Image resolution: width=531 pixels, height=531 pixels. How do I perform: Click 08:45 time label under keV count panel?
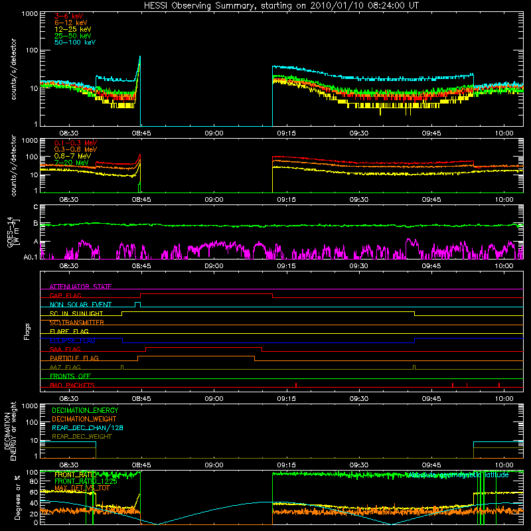pos(141,133)
